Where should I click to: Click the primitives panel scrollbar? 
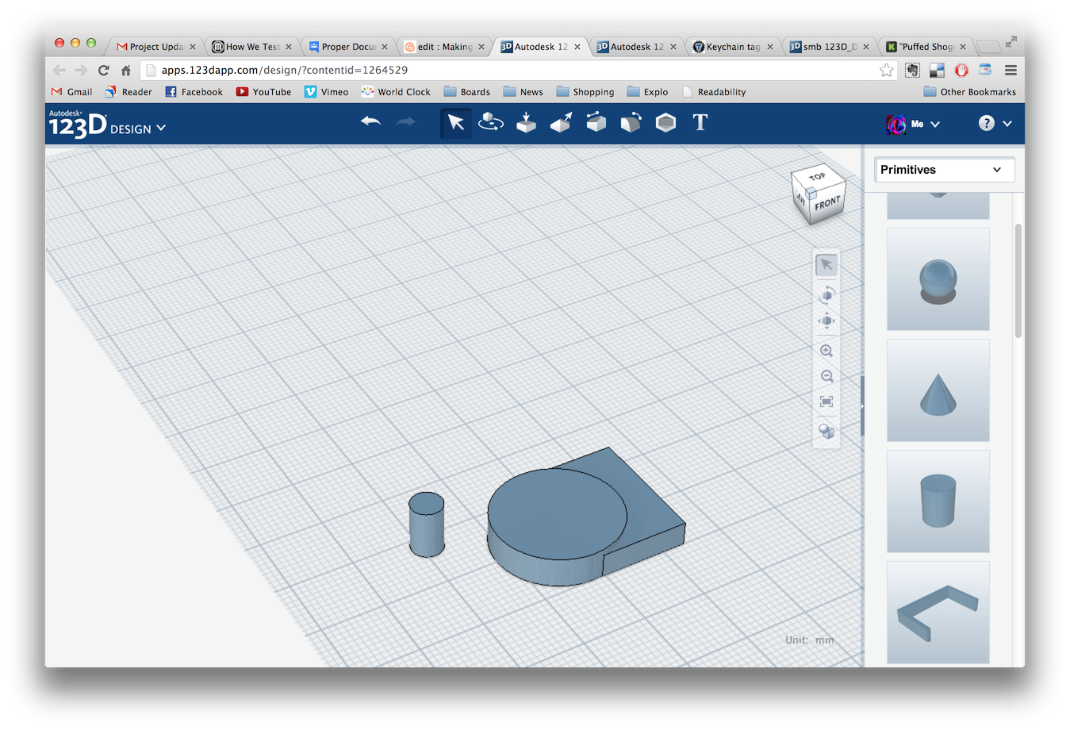pyautogui.click(x=1018, y=281)
